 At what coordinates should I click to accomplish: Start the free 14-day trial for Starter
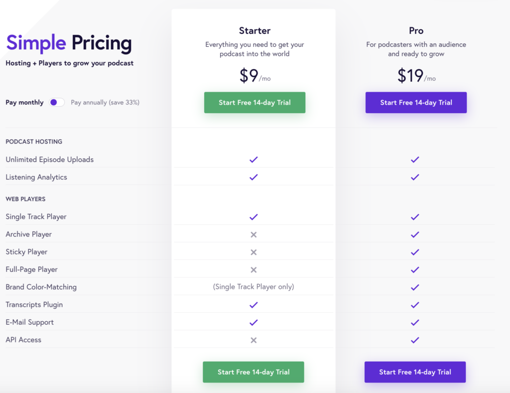[x=255, y=102]
